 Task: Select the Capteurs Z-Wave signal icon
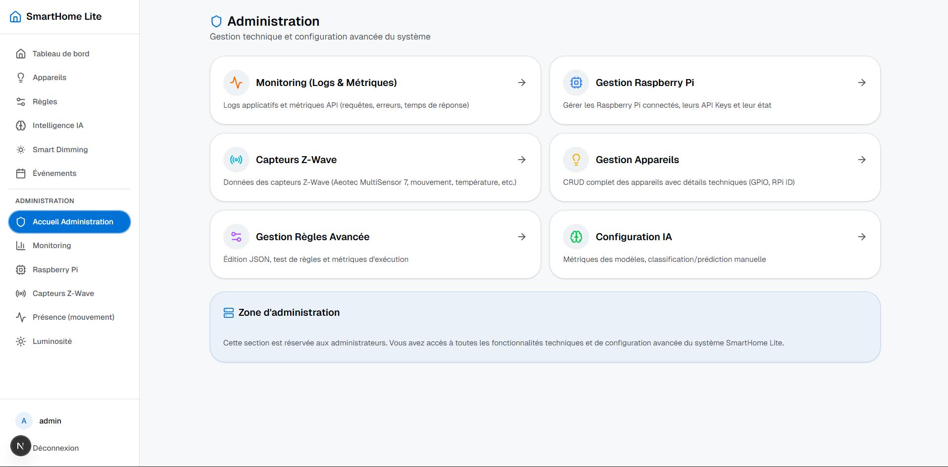coord(20,293)
